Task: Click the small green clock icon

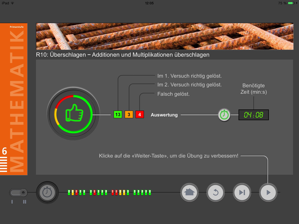Action: [224, 115]
